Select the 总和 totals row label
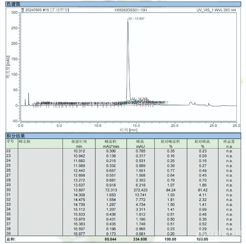Screen dimensions: 246x244 click(11, 239)
